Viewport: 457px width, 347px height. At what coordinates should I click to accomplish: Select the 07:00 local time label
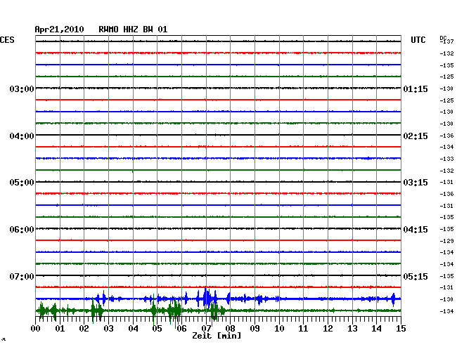tap(22, 276)
